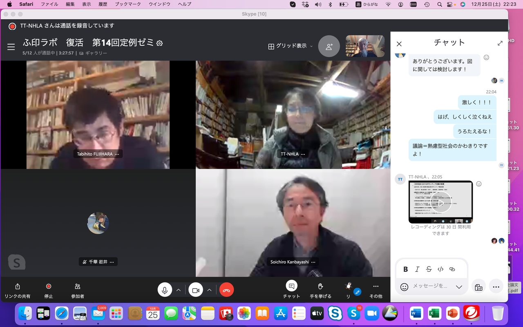This screenshot has width=523, height=327.
Task: Toggle the chat panel (チャット)
Action: (x=292, y=290)
